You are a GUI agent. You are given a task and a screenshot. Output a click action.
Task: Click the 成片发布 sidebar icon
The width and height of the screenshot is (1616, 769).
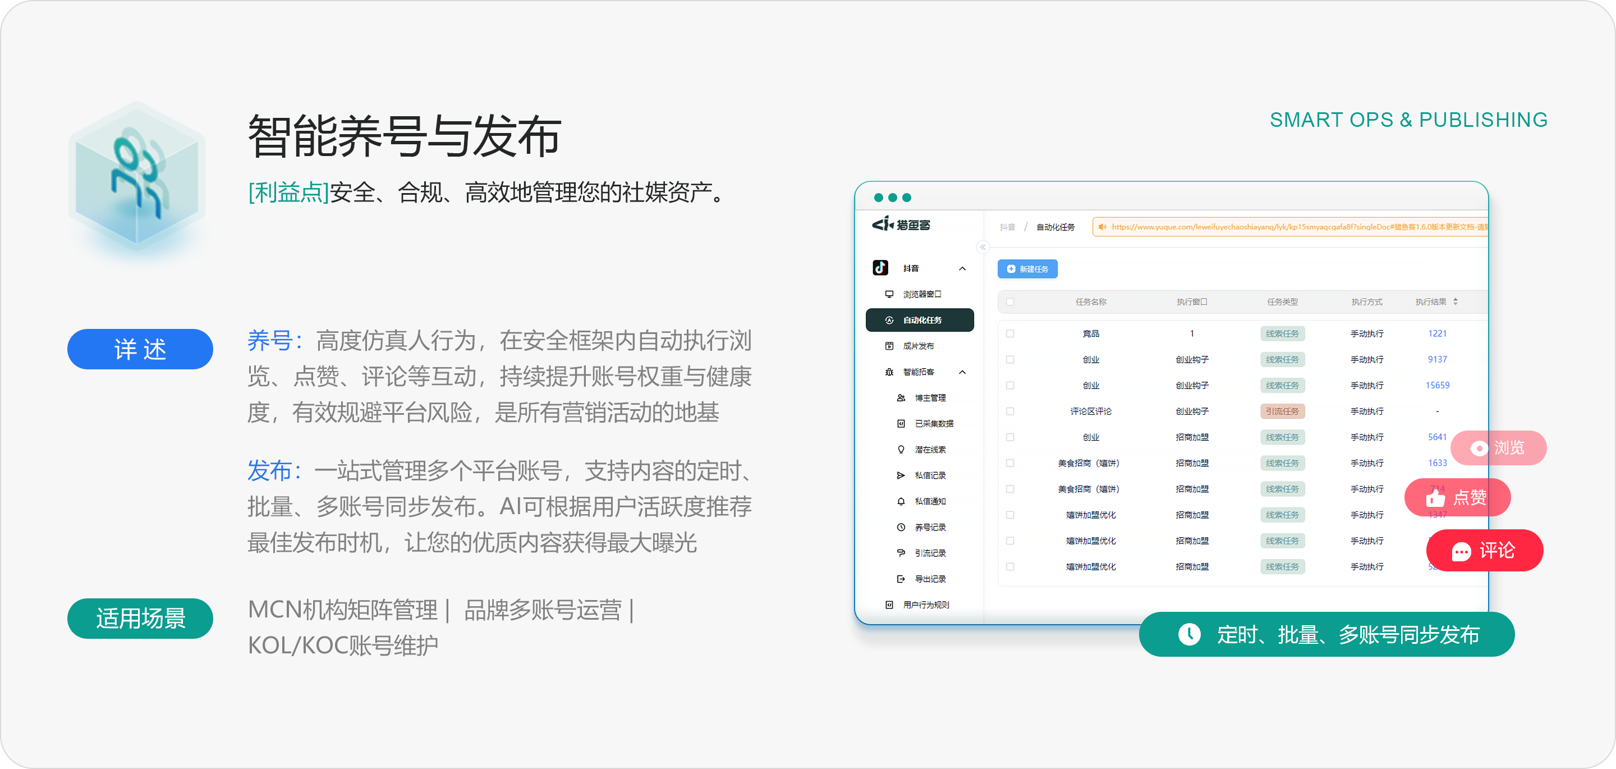coord(889,346)
